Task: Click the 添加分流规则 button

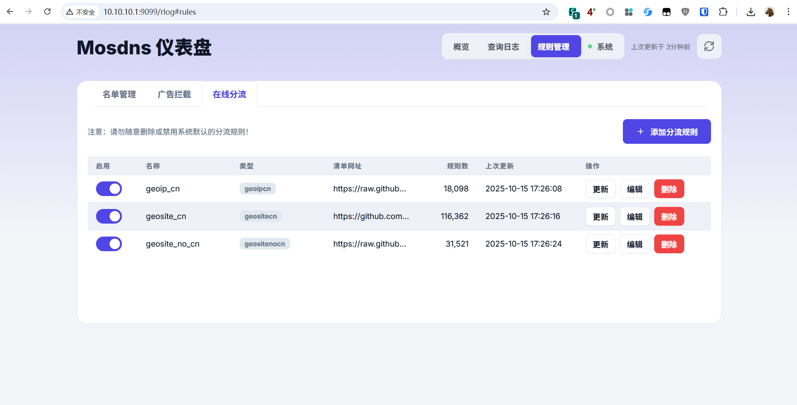Action: [x=666, y=131]
